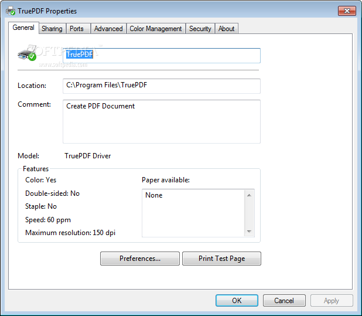Click the printer name field TruePDF
362x316 pixels.
(162, 56)
